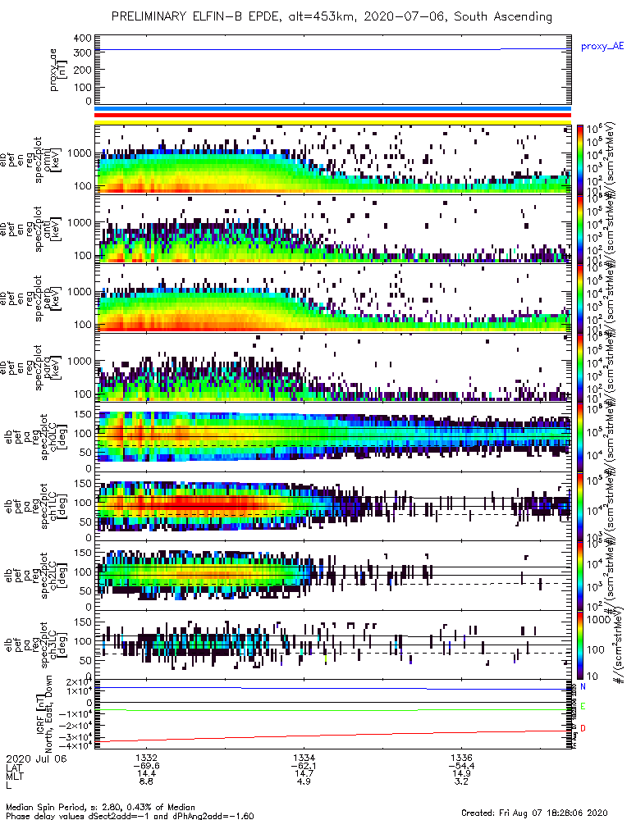Click the perp energy spectrogram panel
Image resolution: width=636 pixels, height=820 pixels.
[x=332, y=298]
